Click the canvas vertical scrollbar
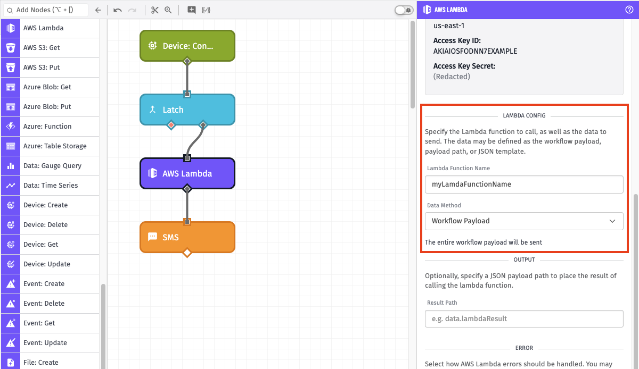639x369 pixels. [413, 65]
